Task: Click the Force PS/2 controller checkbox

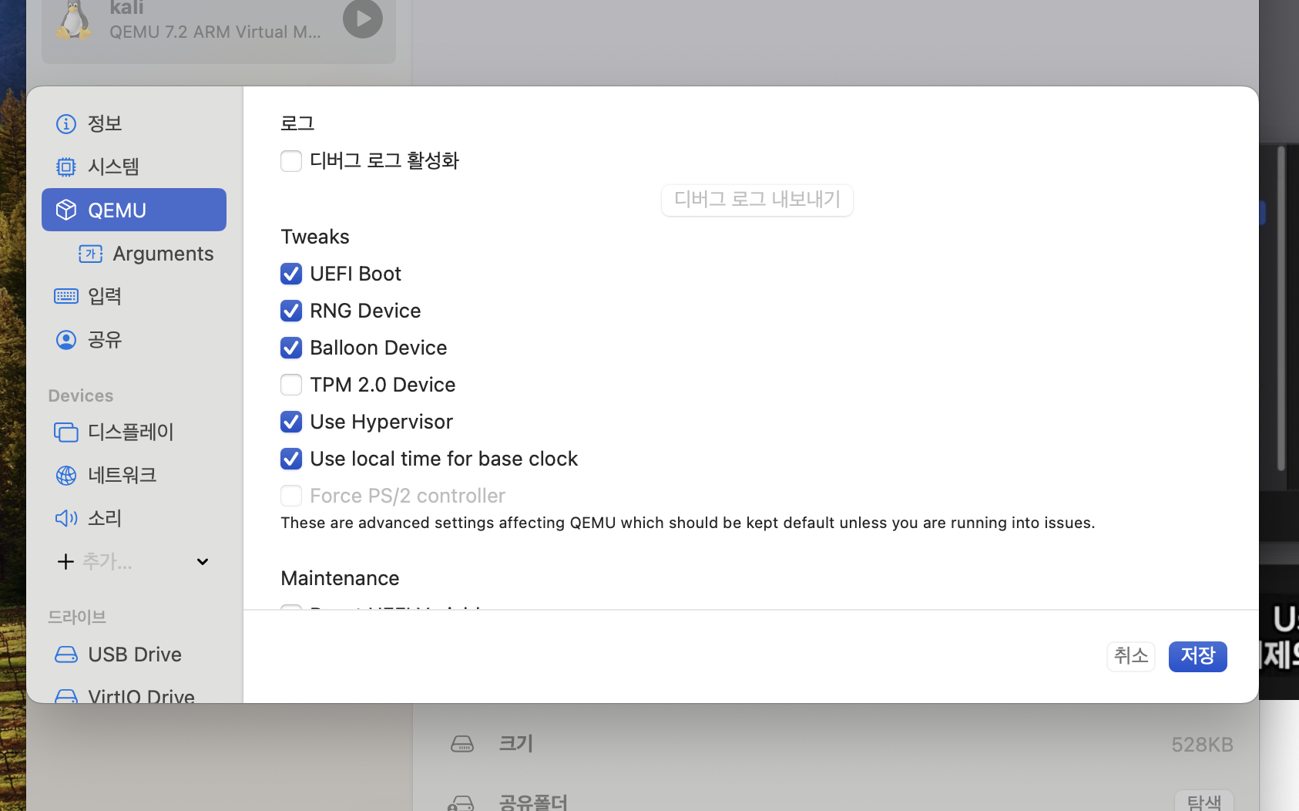Action: pos(291,496)
